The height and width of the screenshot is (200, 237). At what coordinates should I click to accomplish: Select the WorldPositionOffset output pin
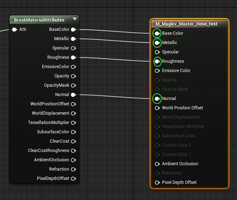coord(73,104)
